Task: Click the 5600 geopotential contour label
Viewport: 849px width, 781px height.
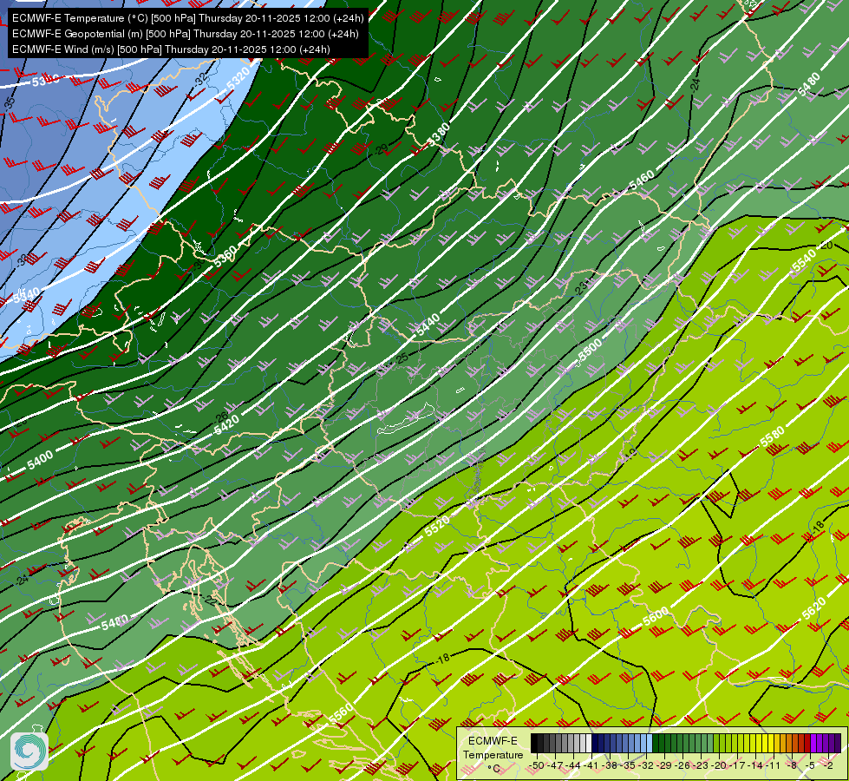Action: tap(656, 617)
